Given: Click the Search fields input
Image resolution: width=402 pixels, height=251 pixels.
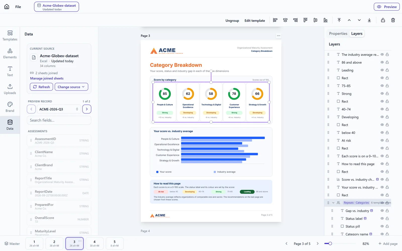Looking at the screenshot, I should (x=59, y=120).
